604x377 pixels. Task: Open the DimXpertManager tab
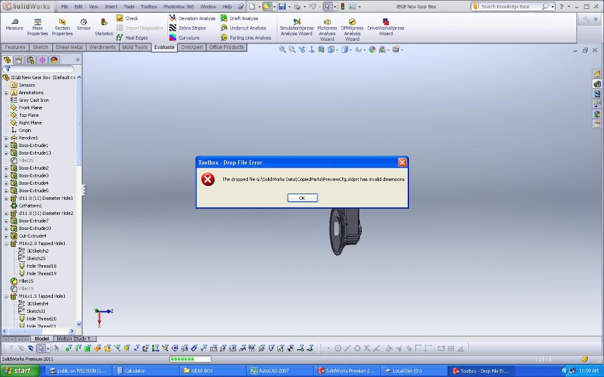pyautogui.click(x=42, y=60)
